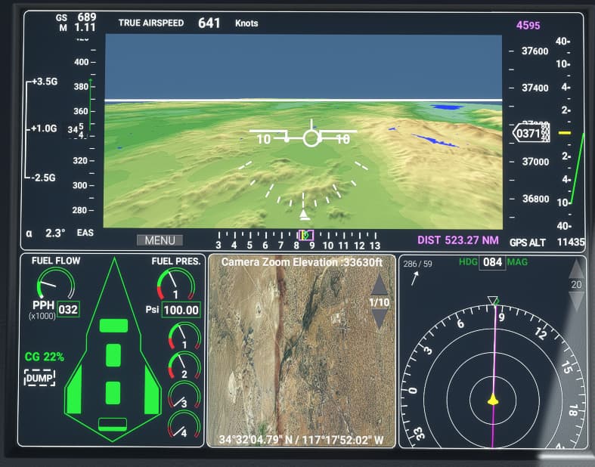The width and height of the screenshot is (595, 467).
Task: Click the satellite camera view image
Action: click(x=302, y=351)
